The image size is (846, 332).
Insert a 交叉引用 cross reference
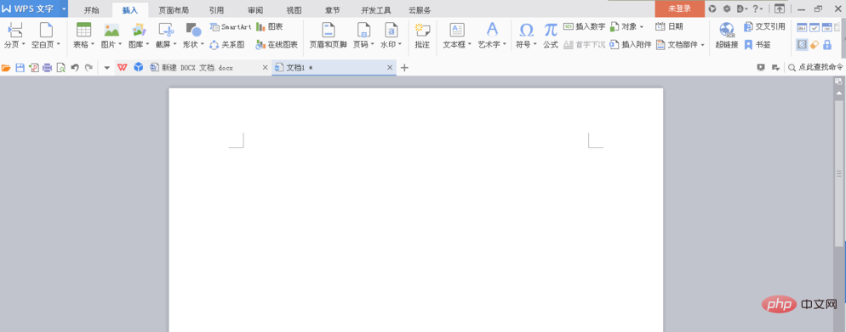pos(764,27)
